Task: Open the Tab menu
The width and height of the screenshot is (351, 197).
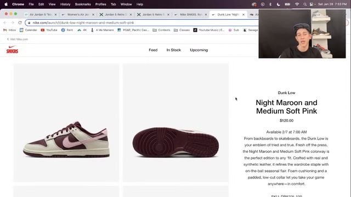Action: (x=114, y=4)
